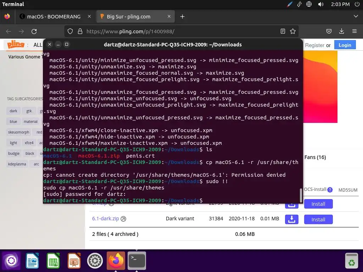Viewport: 363px width, 272px height.
Task: Click the Terminal app menu in top bar
Action: pyautogui.click(x=13, y=4)
